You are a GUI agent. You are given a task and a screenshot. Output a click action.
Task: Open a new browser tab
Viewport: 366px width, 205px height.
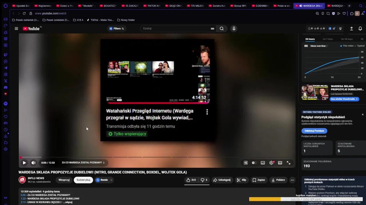pos(349,6)
